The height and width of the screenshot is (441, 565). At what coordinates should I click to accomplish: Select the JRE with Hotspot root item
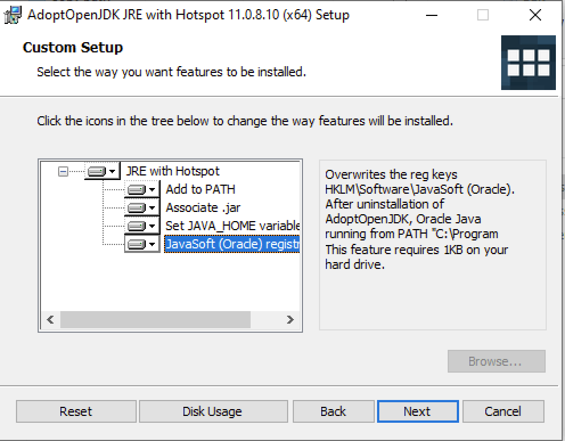pos(173,171)
